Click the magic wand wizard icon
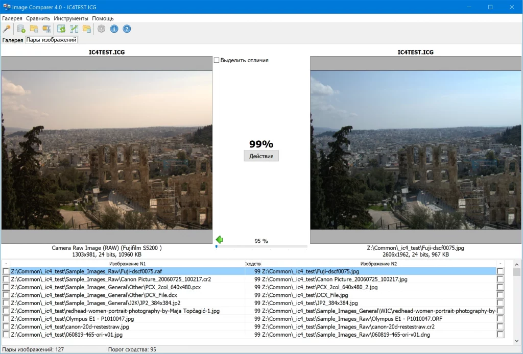 click(x=7, y=29)
